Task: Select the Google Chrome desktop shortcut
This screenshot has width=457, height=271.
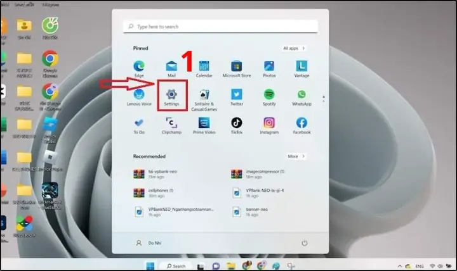Action: coord(50,64)
